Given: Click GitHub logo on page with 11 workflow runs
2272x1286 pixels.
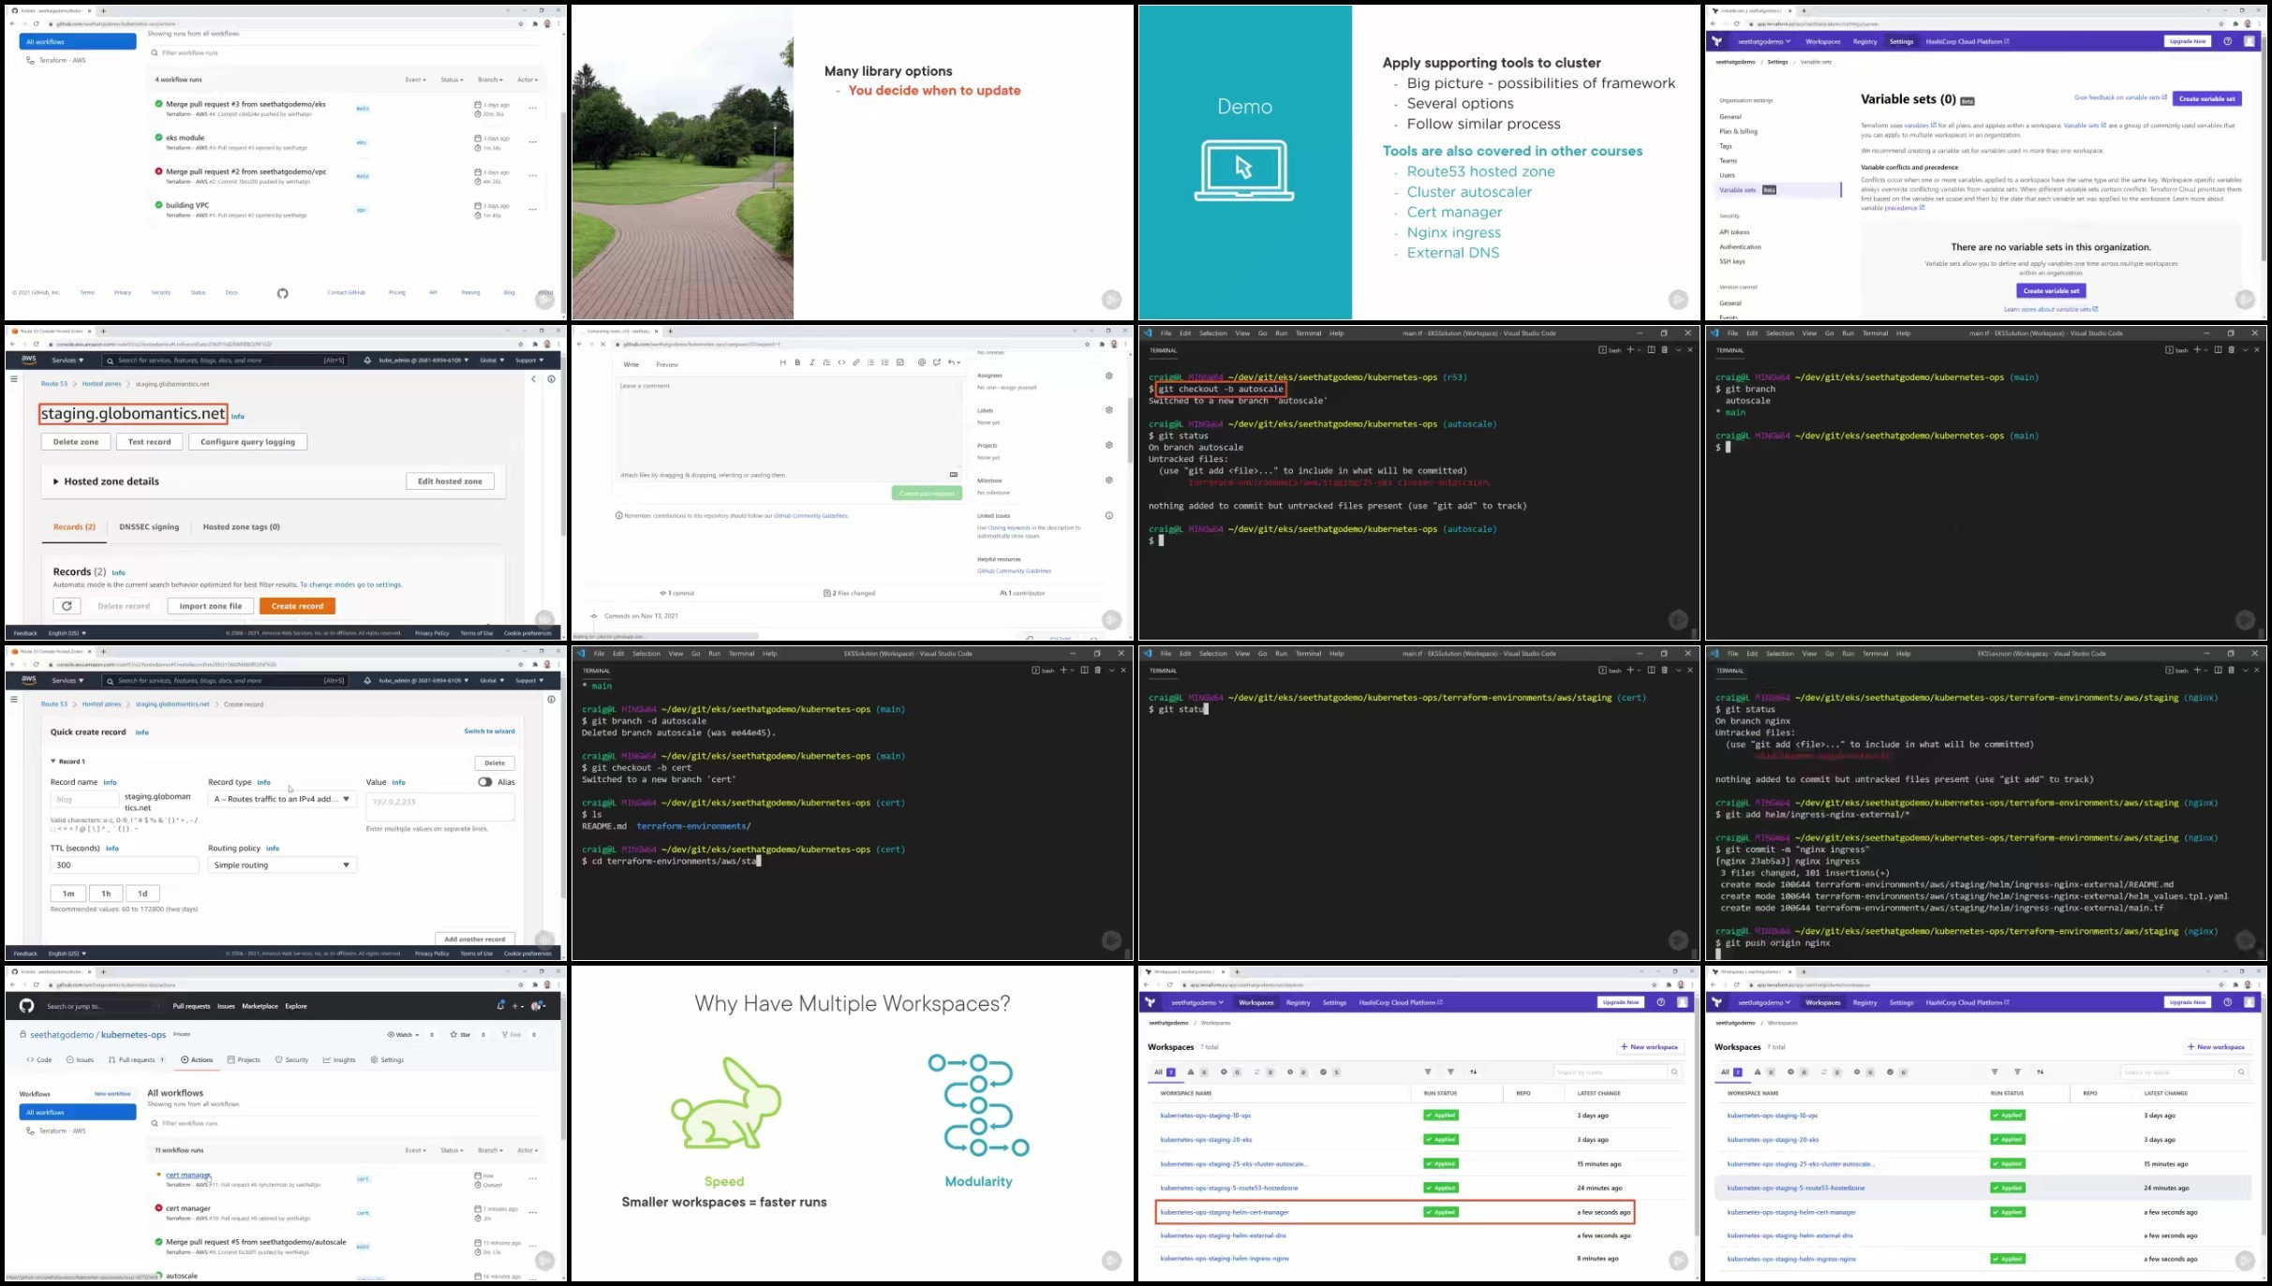Looking at the screenshot, I should pos(26,1006).
